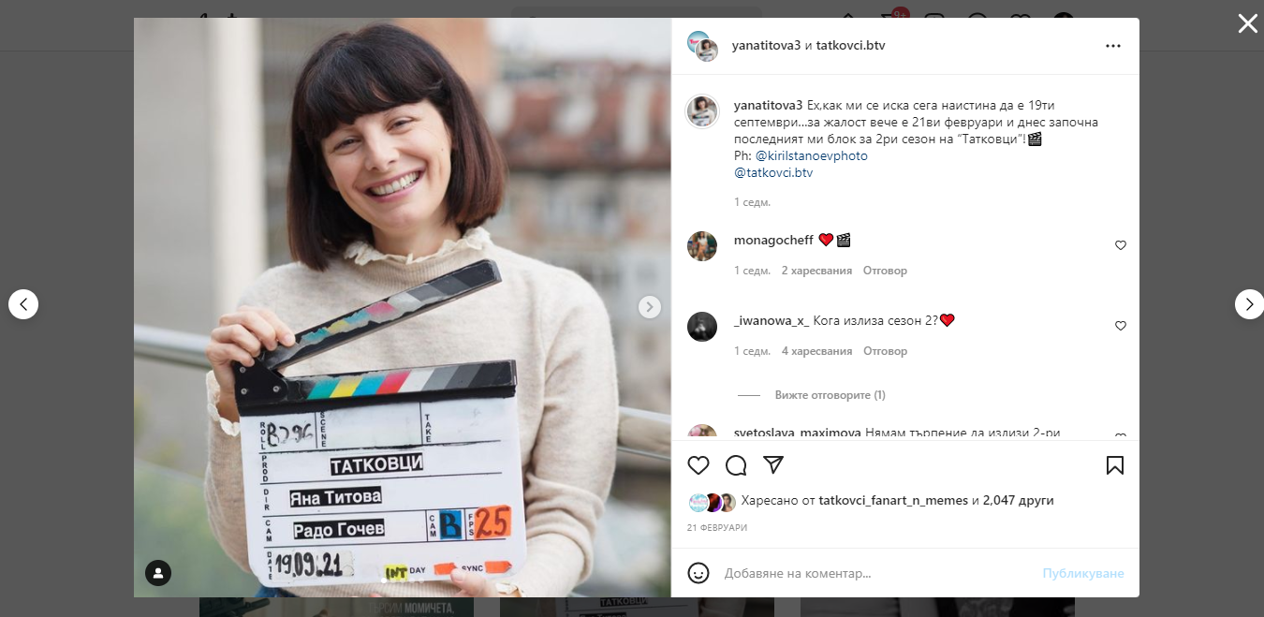Open tatkovci.btv profile in the header
Viewport: 1264px width, 617px height.
[x=850, y=45]
